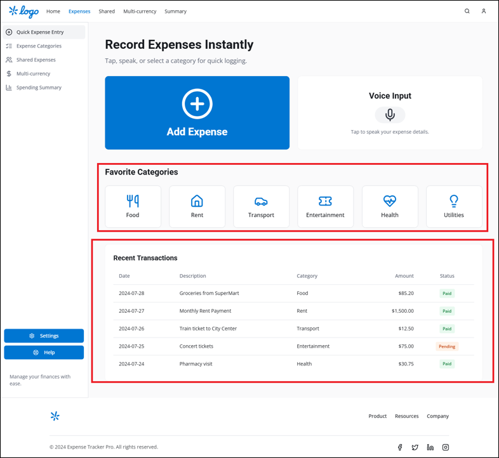Click the Multi-currency dollar icon in sidebar
The height and width of the screenshot is (458, 499).
click(x=9, y=74)
